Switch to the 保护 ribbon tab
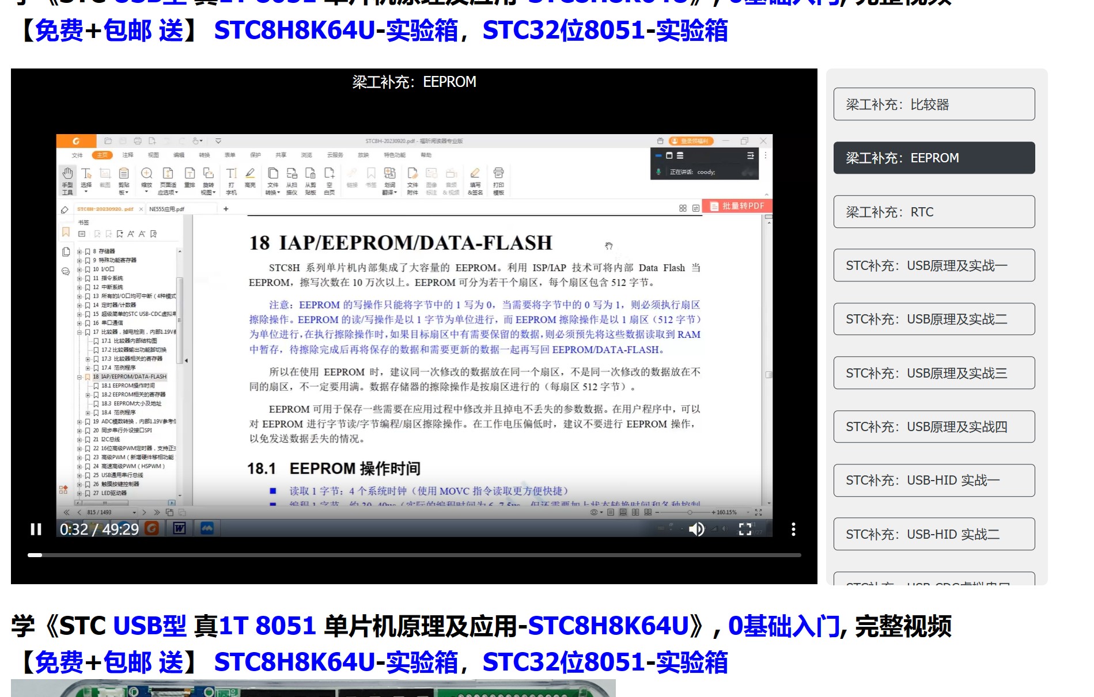Image resolution: width=1094 pixels, height=697 pixels. coord(255,155)
